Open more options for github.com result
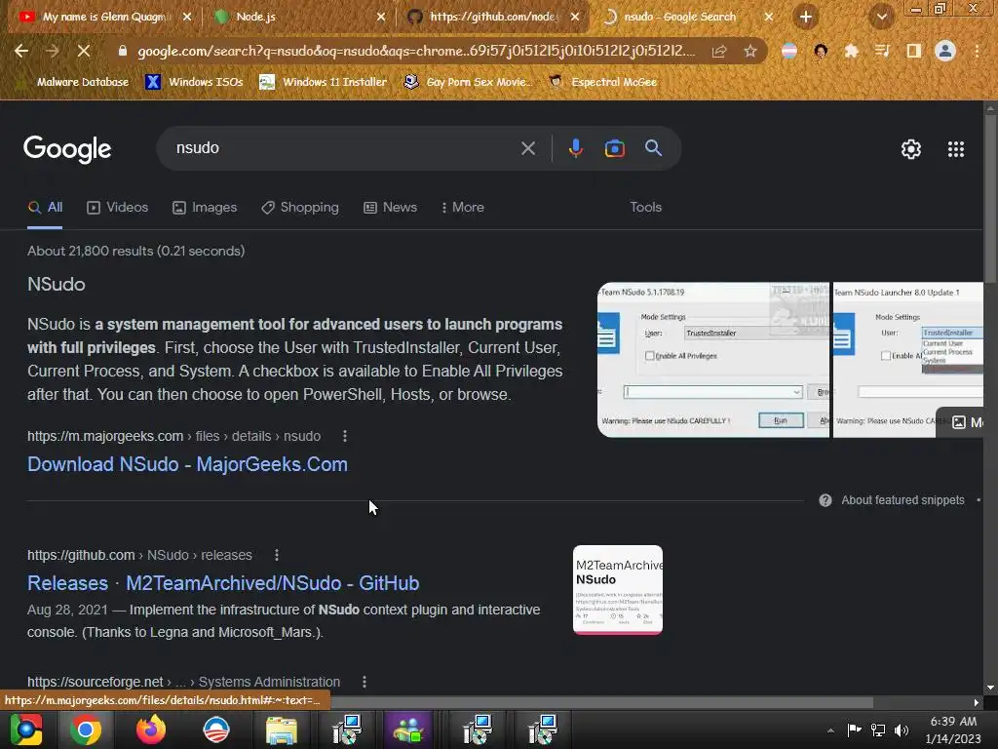This screenshot has height=749, width=998. tap(276, 555)
